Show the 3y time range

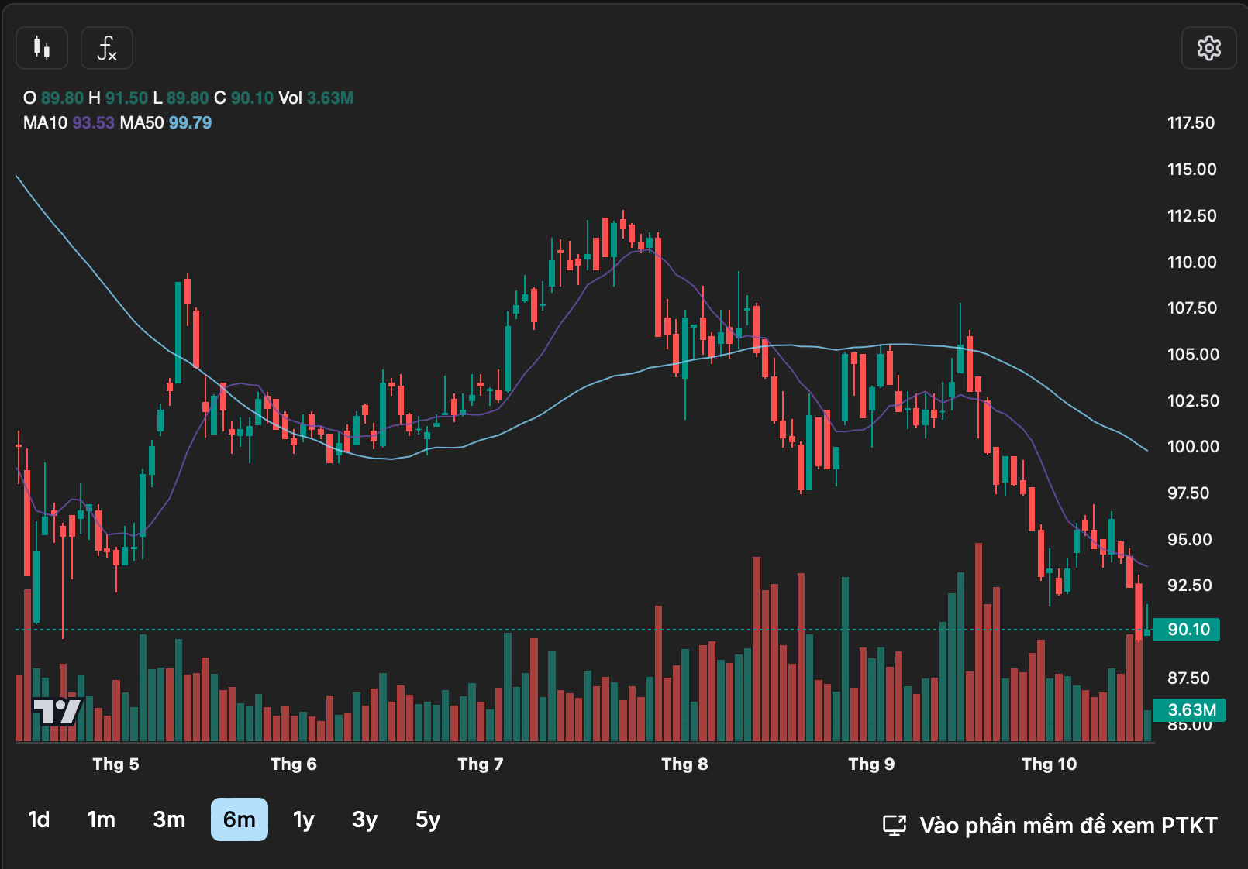(x=364, y=819)
